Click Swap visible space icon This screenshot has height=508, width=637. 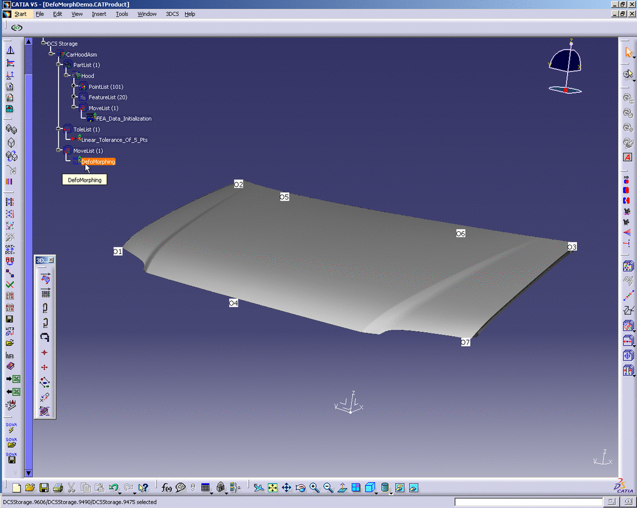[x=414, y=487]
